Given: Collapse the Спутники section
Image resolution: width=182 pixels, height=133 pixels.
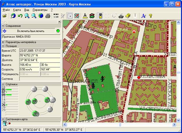Looking at the screenshot, I should pos(3,84).
